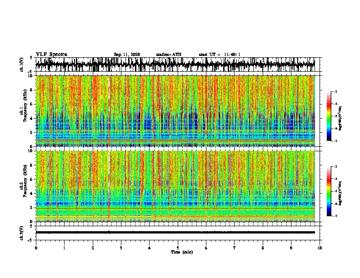Screen dimensions: 360x278
Task: Click time axis tick label "0"
Action: coord(36,248)
